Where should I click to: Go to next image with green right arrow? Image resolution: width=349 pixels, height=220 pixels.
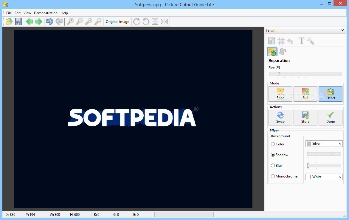coord(38,21)
